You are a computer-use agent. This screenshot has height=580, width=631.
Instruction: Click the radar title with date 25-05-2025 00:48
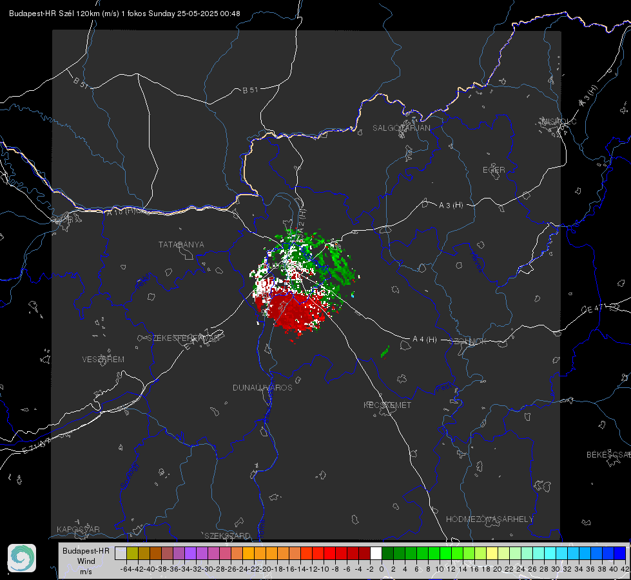pyautogui.click(x=124, y=14)
